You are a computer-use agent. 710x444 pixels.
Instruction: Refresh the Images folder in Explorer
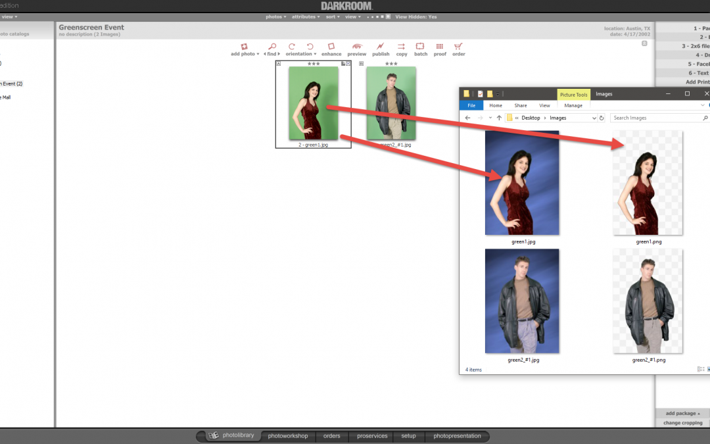tap(602, 118)
